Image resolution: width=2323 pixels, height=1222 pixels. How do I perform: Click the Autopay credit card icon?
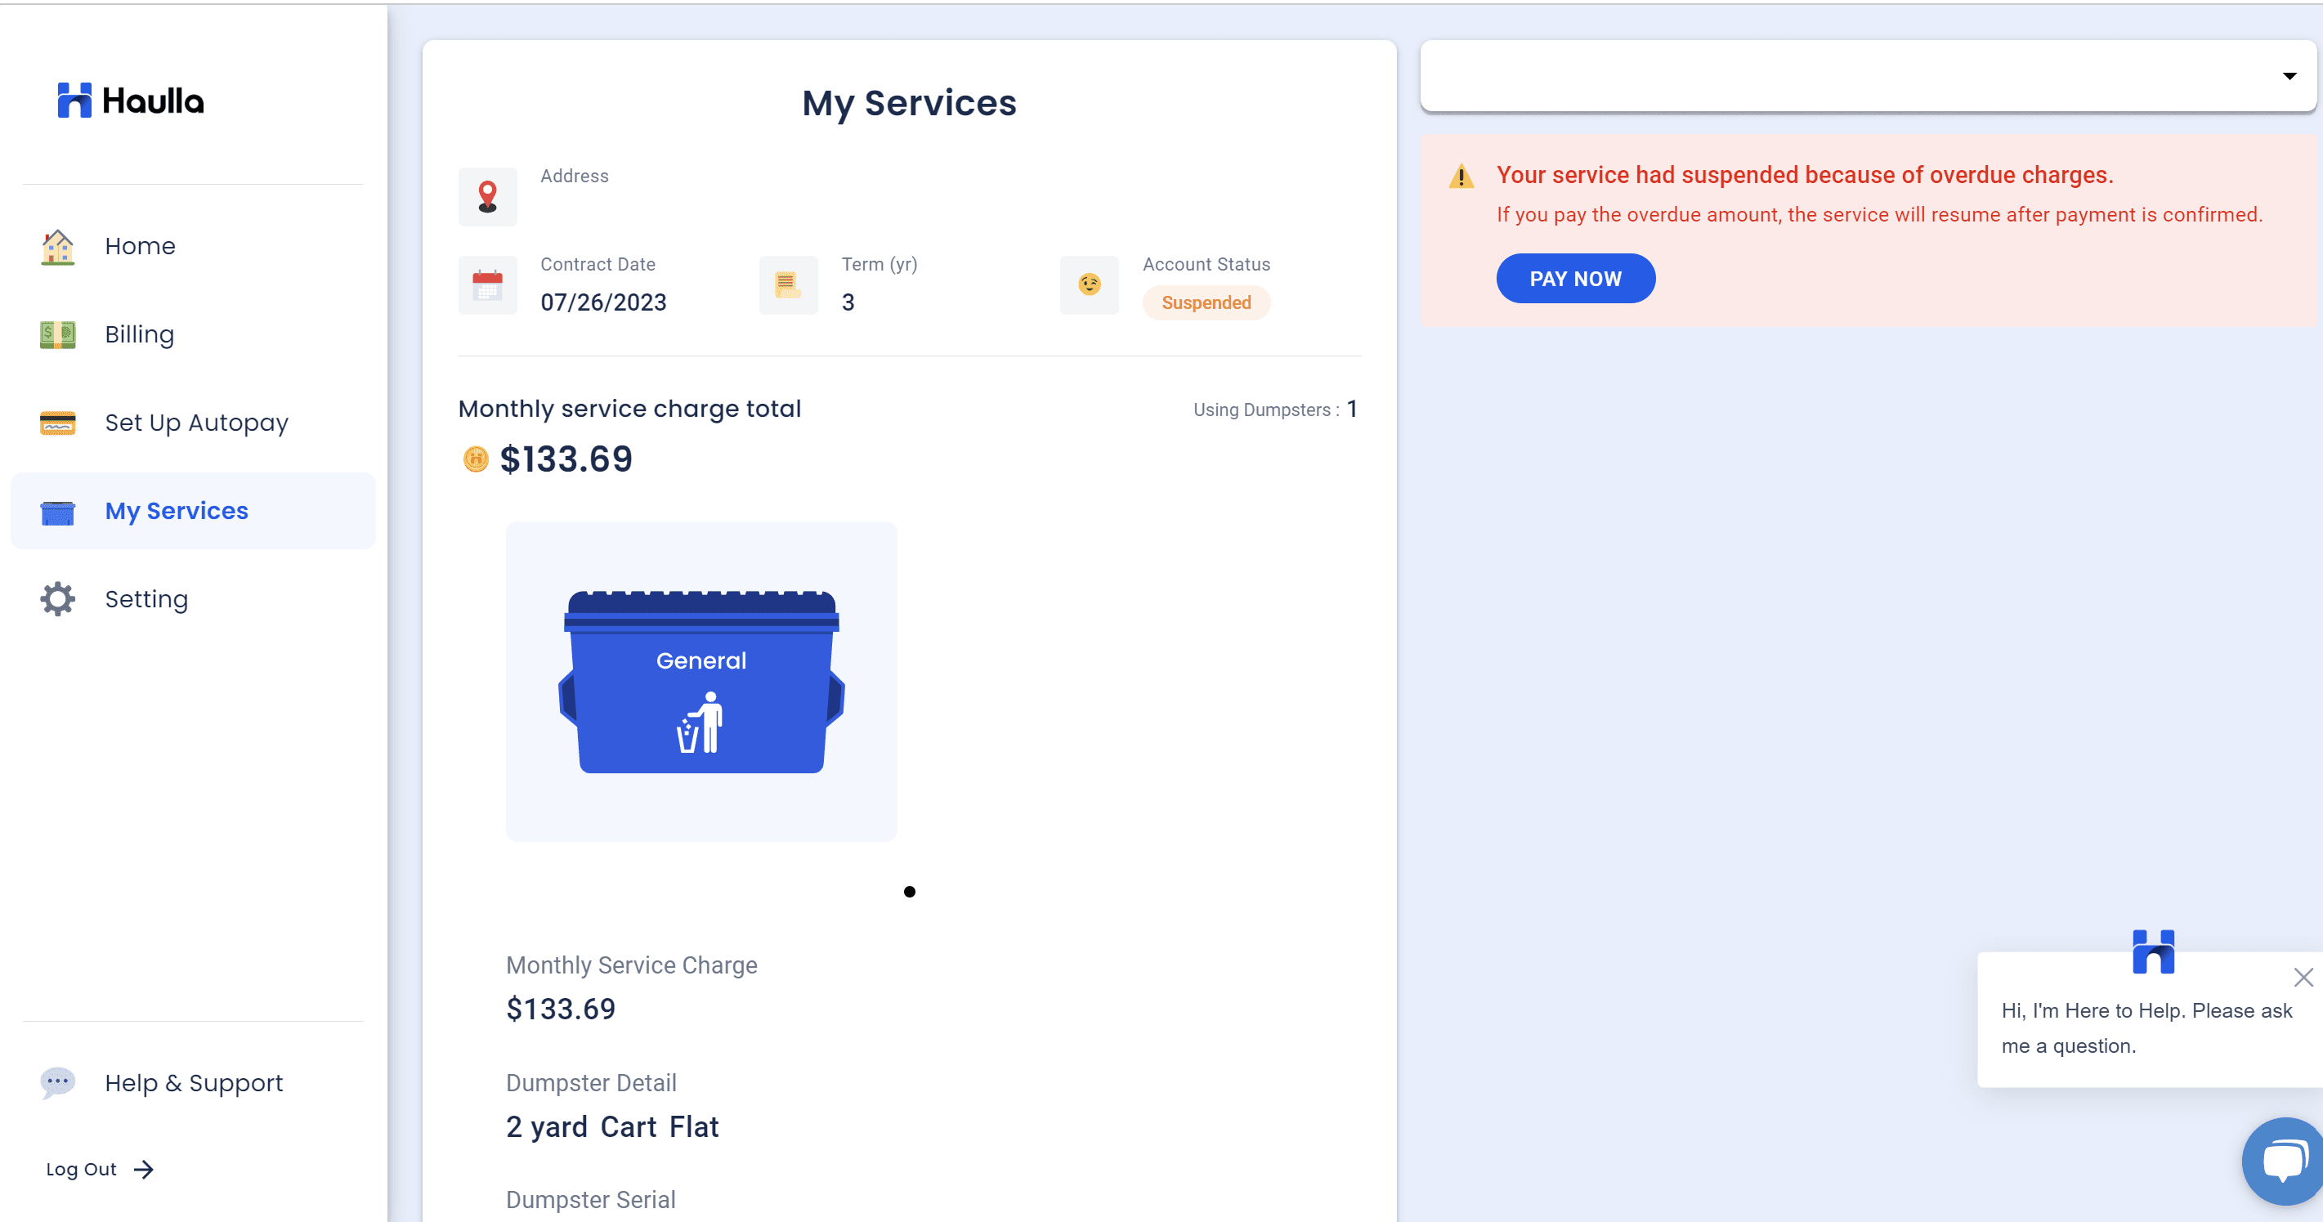[x=58, y=423]
